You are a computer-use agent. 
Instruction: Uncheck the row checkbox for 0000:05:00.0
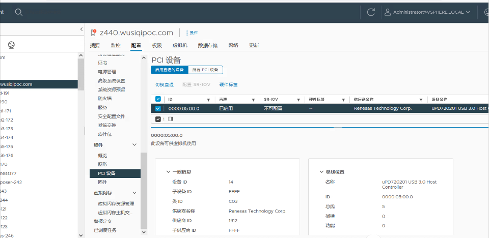click(x=158, y=108)
